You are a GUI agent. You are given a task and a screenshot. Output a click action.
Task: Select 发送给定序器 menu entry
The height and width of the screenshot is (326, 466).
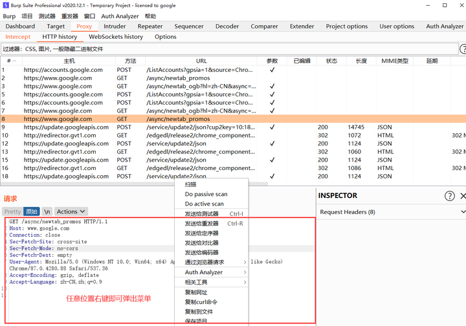[x=212, y=234]
